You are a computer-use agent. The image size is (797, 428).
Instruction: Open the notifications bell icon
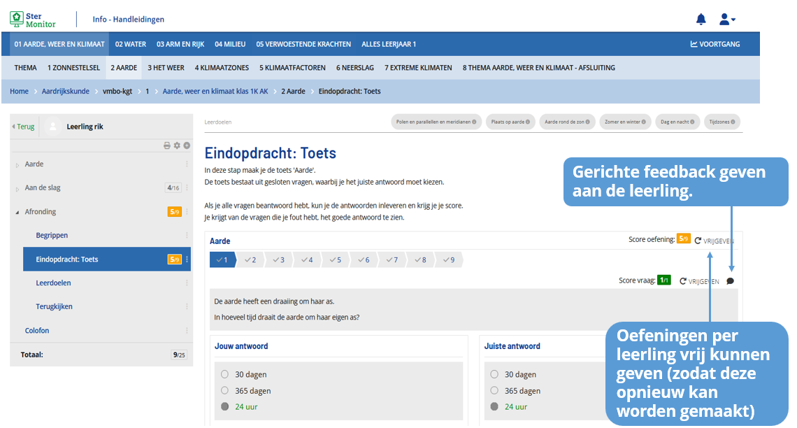point(701,20)
